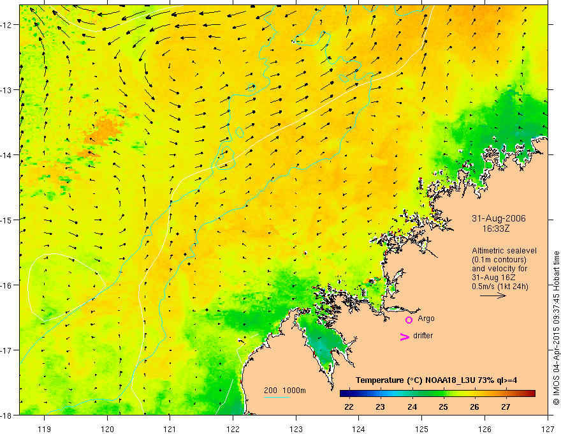
Task: Click the 23 temperature scale label
Action: pos(380,407)
